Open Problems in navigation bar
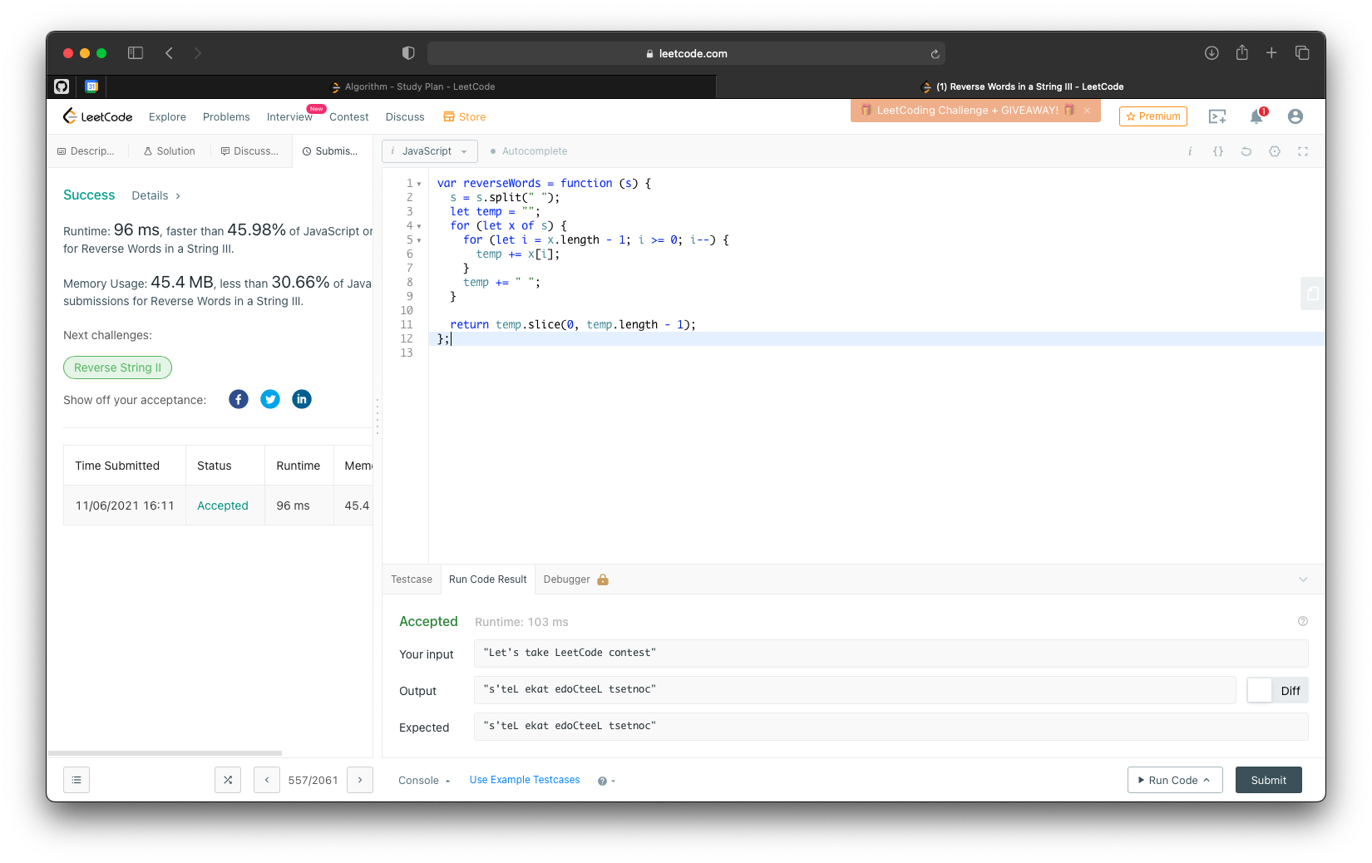 pos(226,117)
